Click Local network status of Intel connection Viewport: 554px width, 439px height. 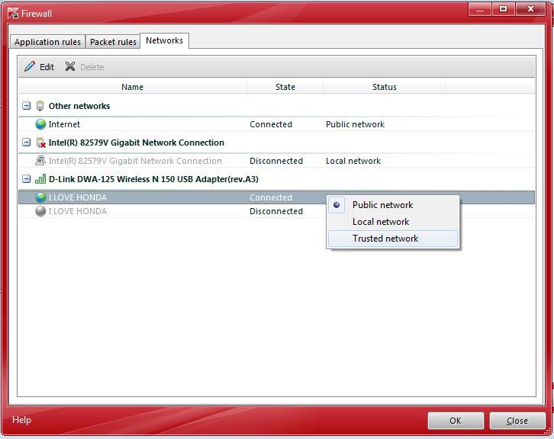coord(353,161)
